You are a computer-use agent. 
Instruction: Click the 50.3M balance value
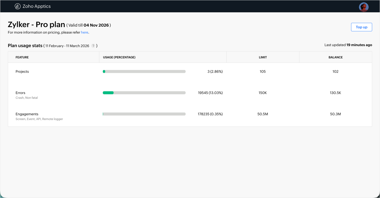(x=335, y=114)
